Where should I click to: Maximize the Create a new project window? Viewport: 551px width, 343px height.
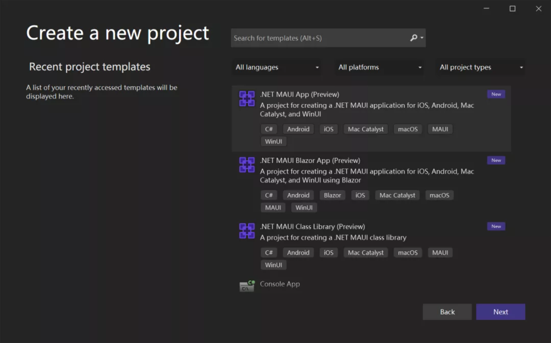tap(512, 9)
